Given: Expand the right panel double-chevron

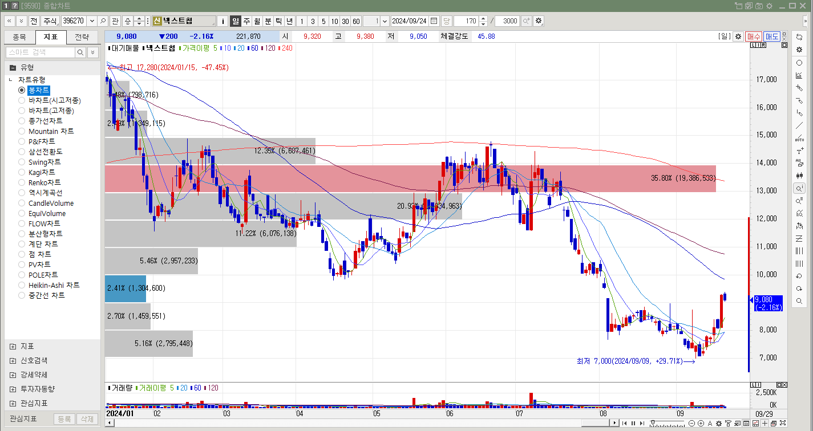Looking at the screenshot, I should coord(806,21).
